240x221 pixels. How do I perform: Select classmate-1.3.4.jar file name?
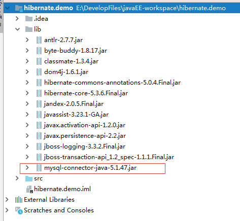pyautogui.click(x=71, y=61)
